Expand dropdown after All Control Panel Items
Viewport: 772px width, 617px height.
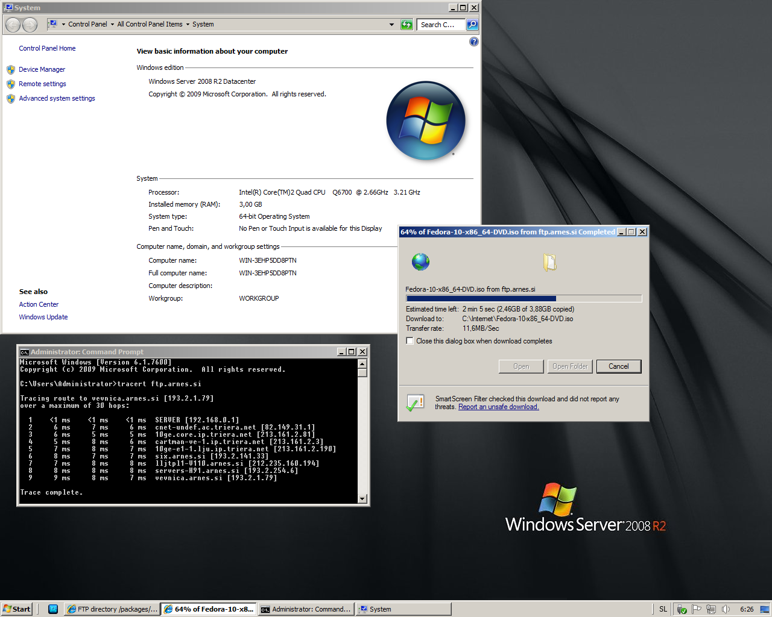point(188,25)
